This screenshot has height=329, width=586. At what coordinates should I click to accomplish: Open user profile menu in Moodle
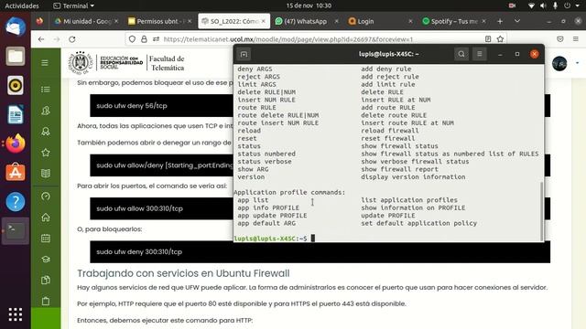click(565, 63)
